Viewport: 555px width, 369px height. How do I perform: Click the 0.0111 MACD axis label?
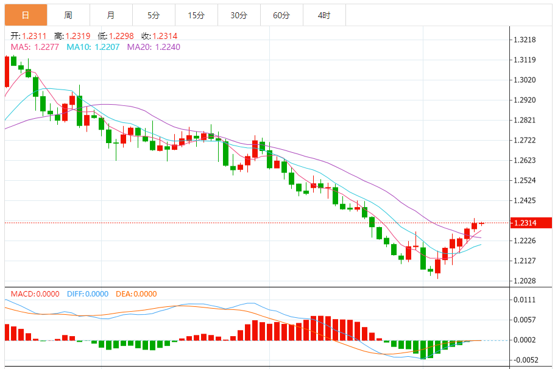click(525, 300)
